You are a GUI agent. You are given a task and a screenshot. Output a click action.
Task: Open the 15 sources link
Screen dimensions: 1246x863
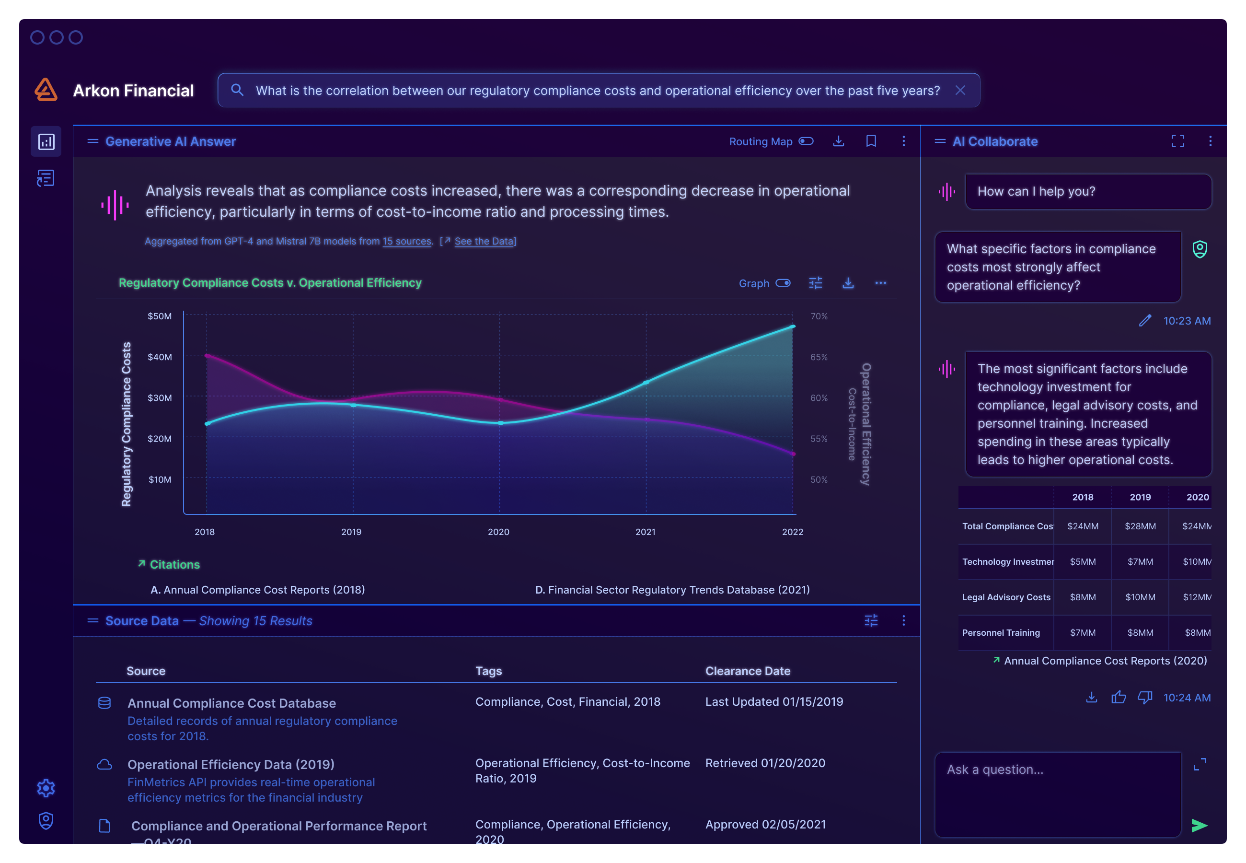tap(406, 241)
